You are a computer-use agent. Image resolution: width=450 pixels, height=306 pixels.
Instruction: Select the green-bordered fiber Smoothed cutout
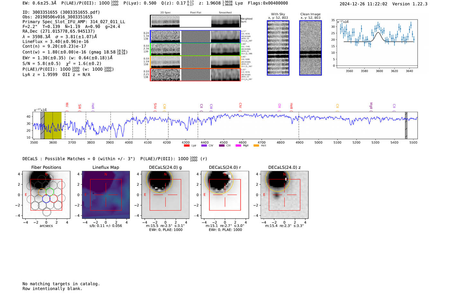click(225, 49)
